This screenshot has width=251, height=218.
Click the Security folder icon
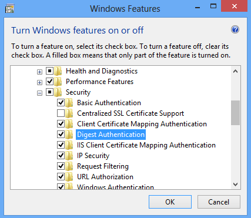coord(58,92)
